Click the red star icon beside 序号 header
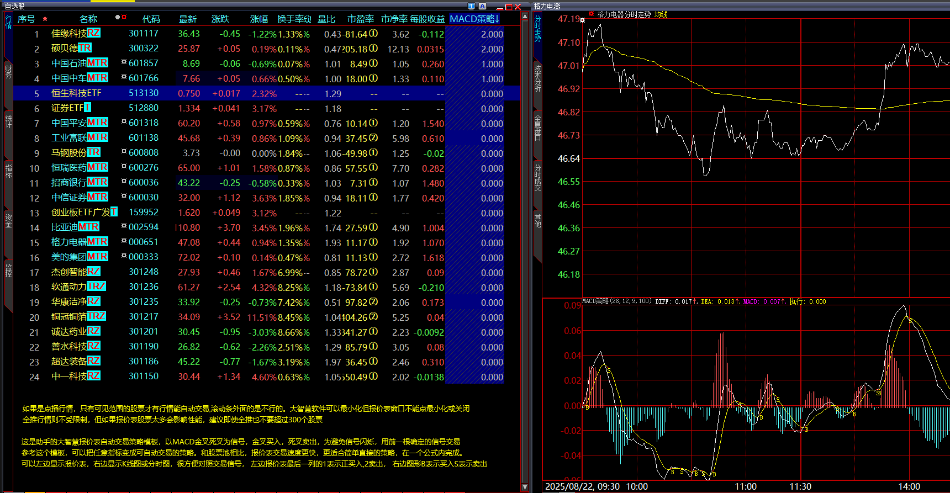The image size is (950, 493). [x=45, y=19]
